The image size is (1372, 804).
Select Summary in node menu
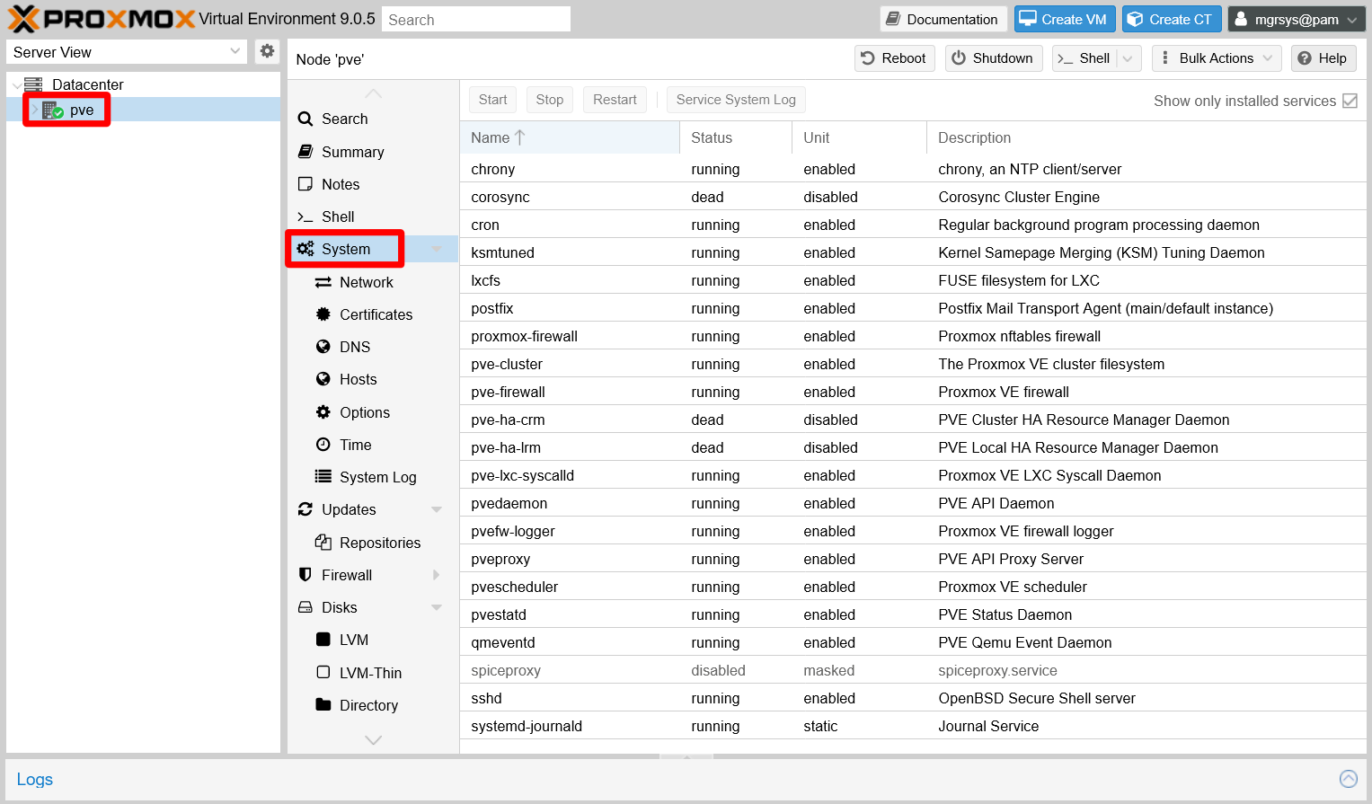coord(352,151)
